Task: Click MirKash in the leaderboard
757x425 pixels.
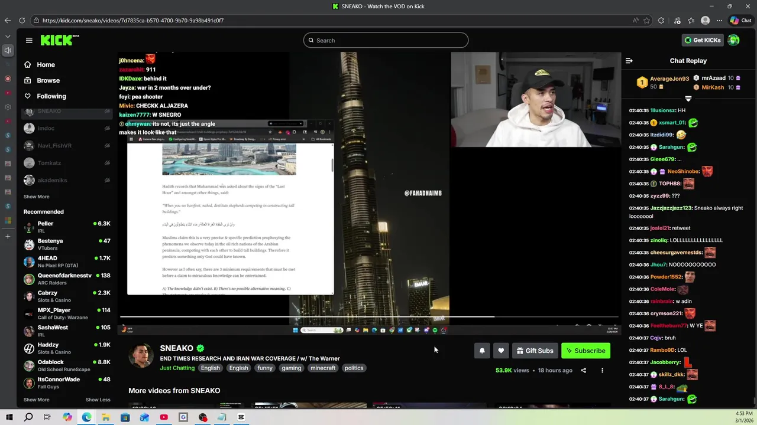Action: point(713,87)
